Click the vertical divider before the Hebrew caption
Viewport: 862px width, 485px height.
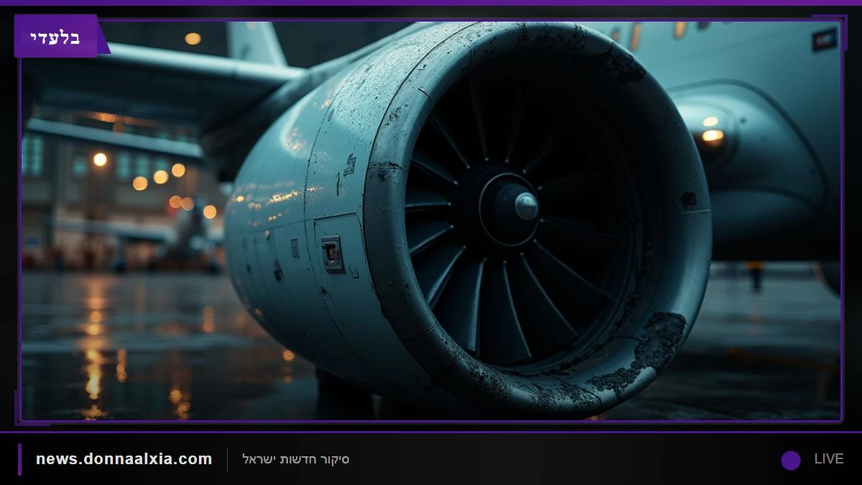pyautogui.click(x=228, y=460)
